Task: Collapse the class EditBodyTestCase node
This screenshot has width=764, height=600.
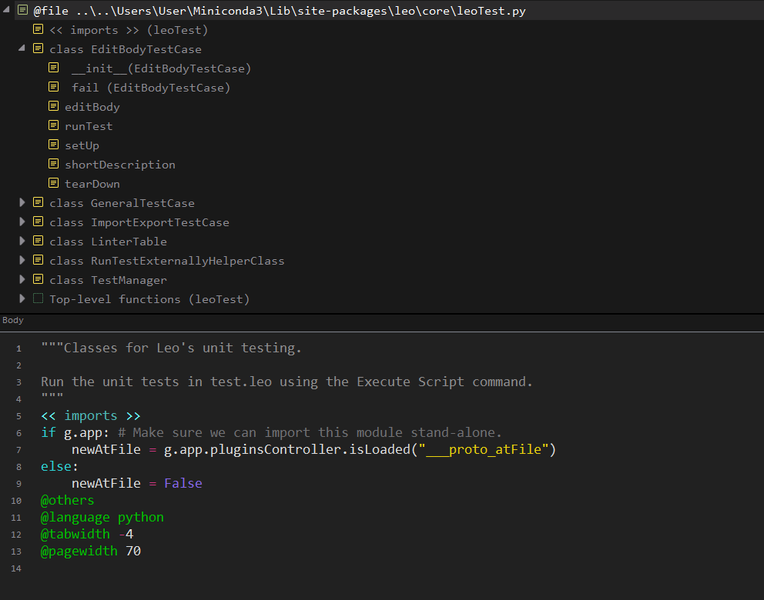Action: click(x=22, y=48)
